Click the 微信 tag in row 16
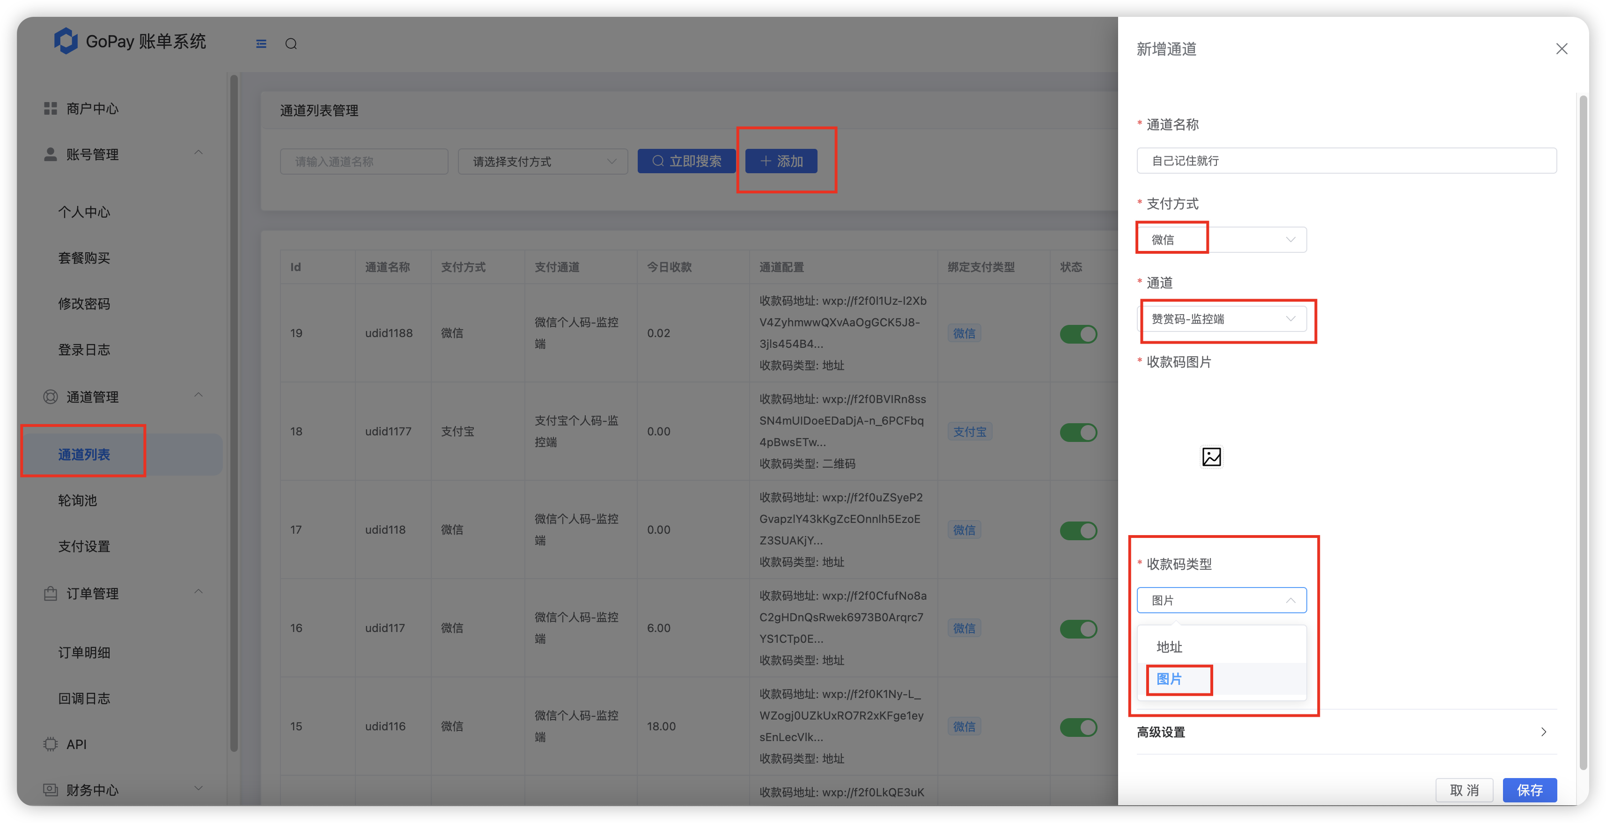 [x=964, y=628]
